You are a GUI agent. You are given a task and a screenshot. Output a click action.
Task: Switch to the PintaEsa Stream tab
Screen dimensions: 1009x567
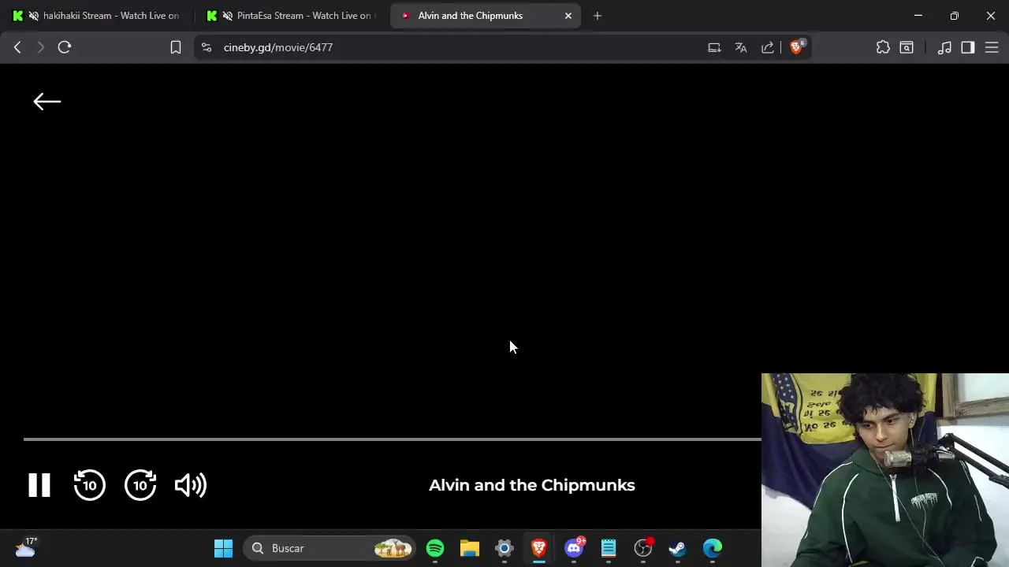[292, 16]
